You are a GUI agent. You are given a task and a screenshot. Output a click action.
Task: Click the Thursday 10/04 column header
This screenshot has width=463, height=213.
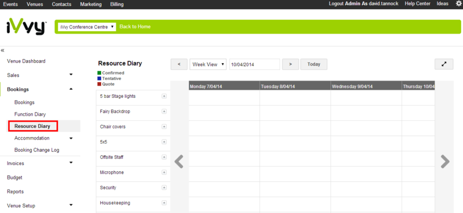(x=418, y=86)
